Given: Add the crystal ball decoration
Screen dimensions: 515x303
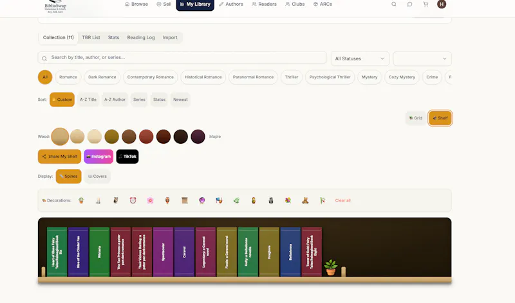Looking at the screenshot, I should point(202,200).
